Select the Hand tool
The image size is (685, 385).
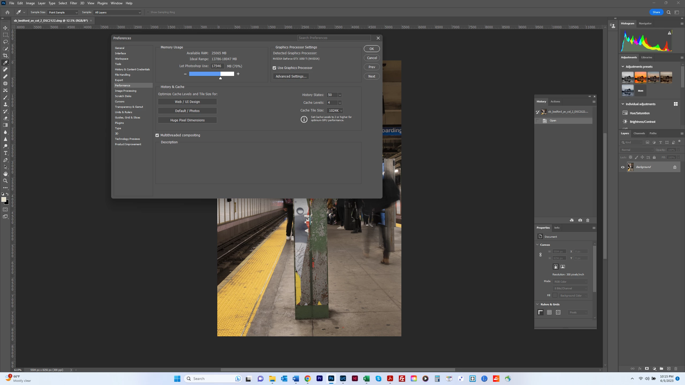point(5,174)
